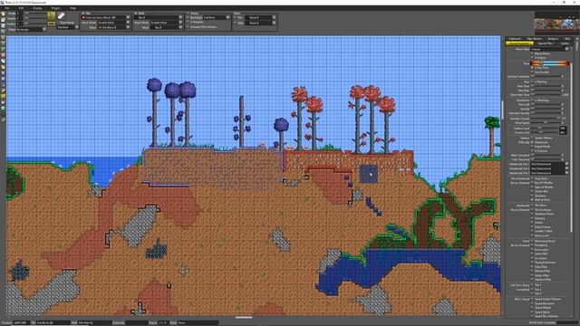
Task: Switch to the Clipboard tab
Action: tap(515, 38)
